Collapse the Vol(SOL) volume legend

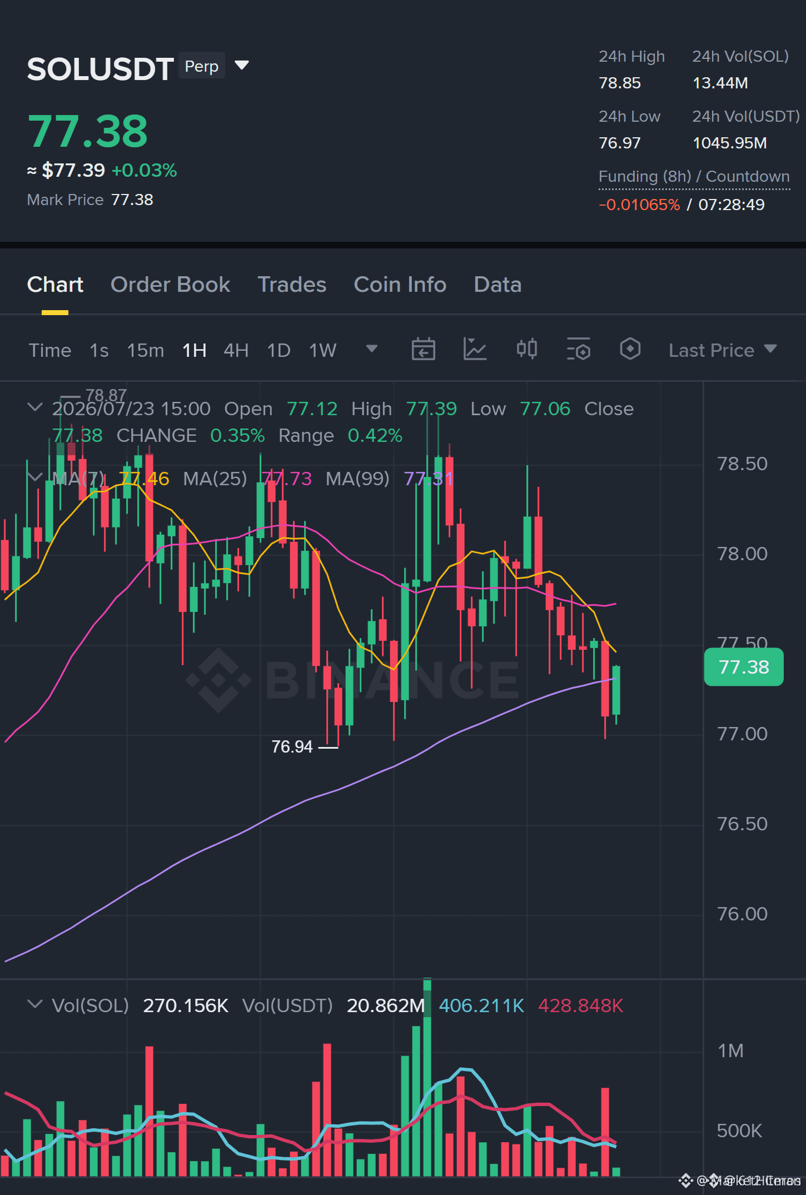coord(34,1004)
